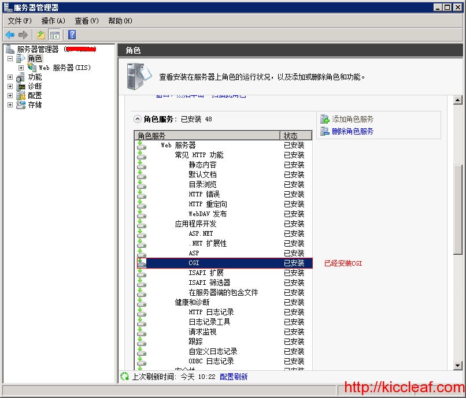Open help via the blue question mark icon
Screen dimensions: 466x398
72,35
